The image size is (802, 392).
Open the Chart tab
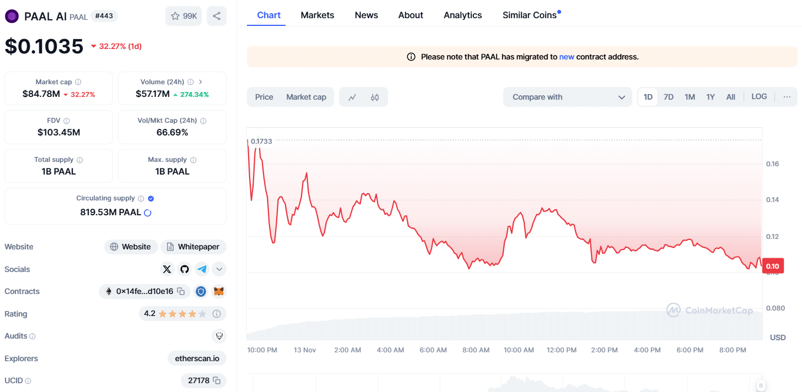click(269, 15)
